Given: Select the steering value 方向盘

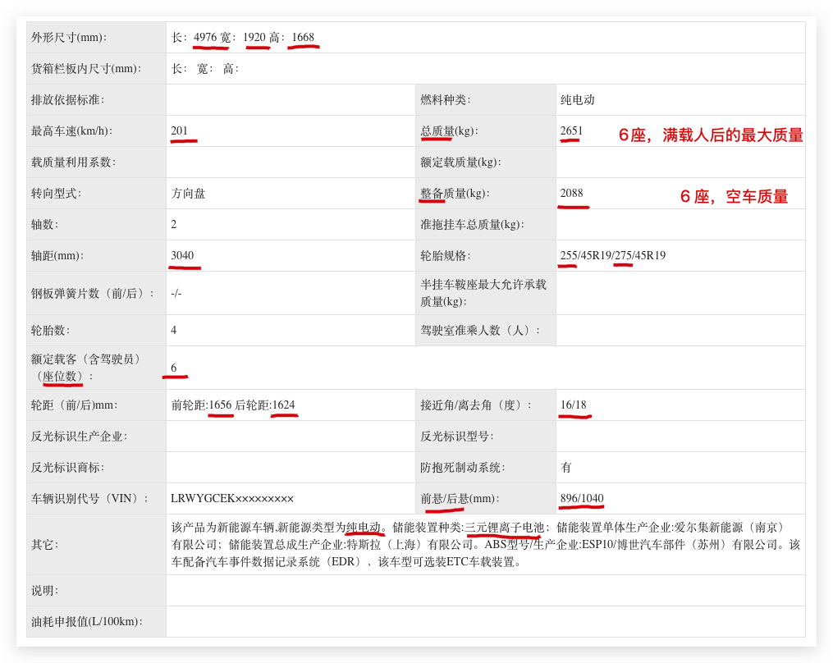Looking at the screenshot, I should click(188, 194).
